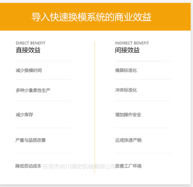
Task: Click the 产量与品质改善 item
Action: pyautogui.click(x=30, y=140)
